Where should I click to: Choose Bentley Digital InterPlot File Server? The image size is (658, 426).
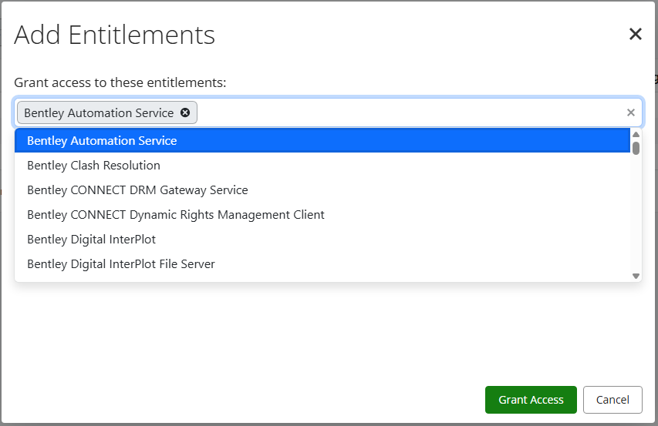tap(120, 264)
